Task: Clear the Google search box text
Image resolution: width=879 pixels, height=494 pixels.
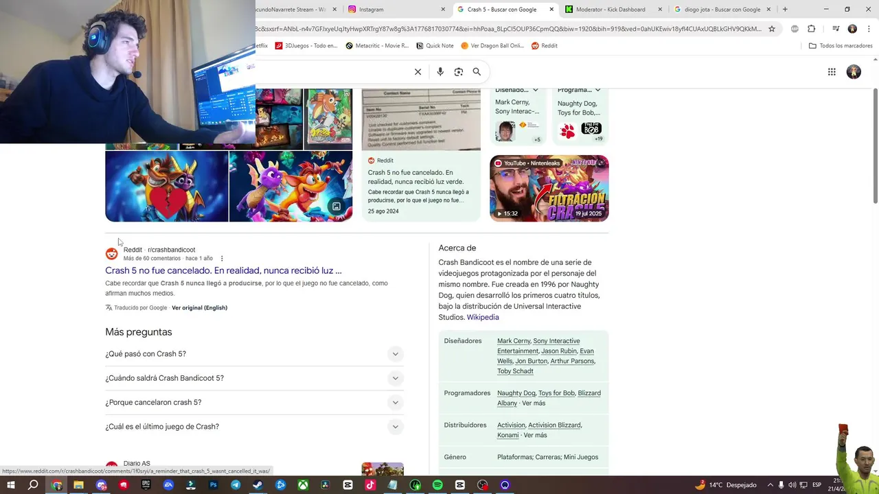Action: click(x=418, y=71)
